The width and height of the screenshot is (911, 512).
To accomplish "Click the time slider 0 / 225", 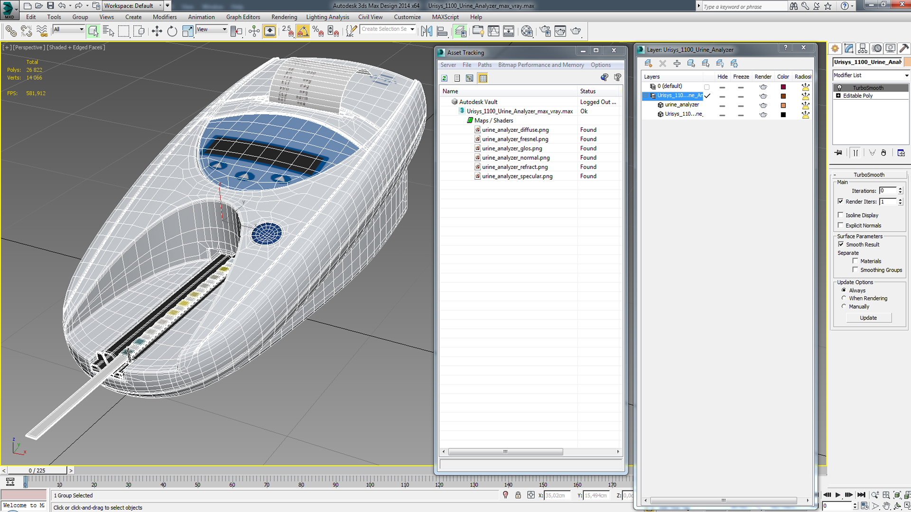I will click(x=37, y=470).
